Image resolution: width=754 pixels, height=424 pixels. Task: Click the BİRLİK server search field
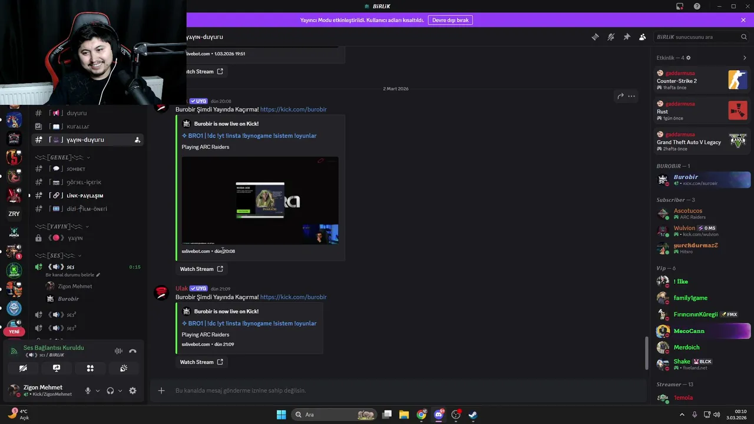[702, 37]
